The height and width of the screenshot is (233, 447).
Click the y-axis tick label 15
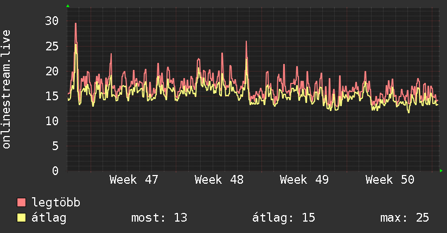(52, 96)
